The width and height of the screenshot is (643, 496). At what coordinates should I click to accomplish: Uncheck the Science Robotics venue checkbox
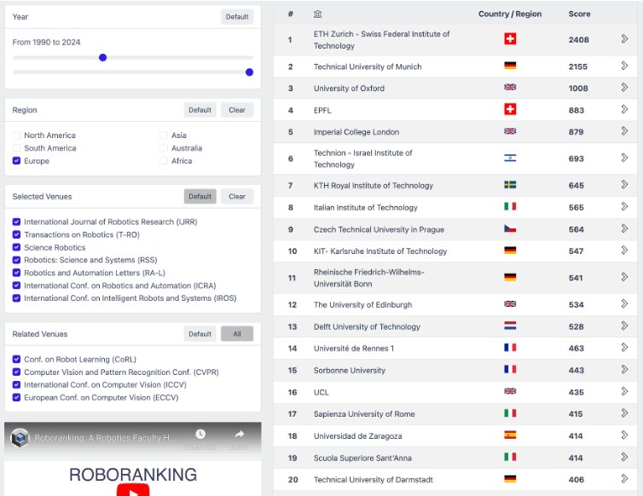[x=16, y=247]
